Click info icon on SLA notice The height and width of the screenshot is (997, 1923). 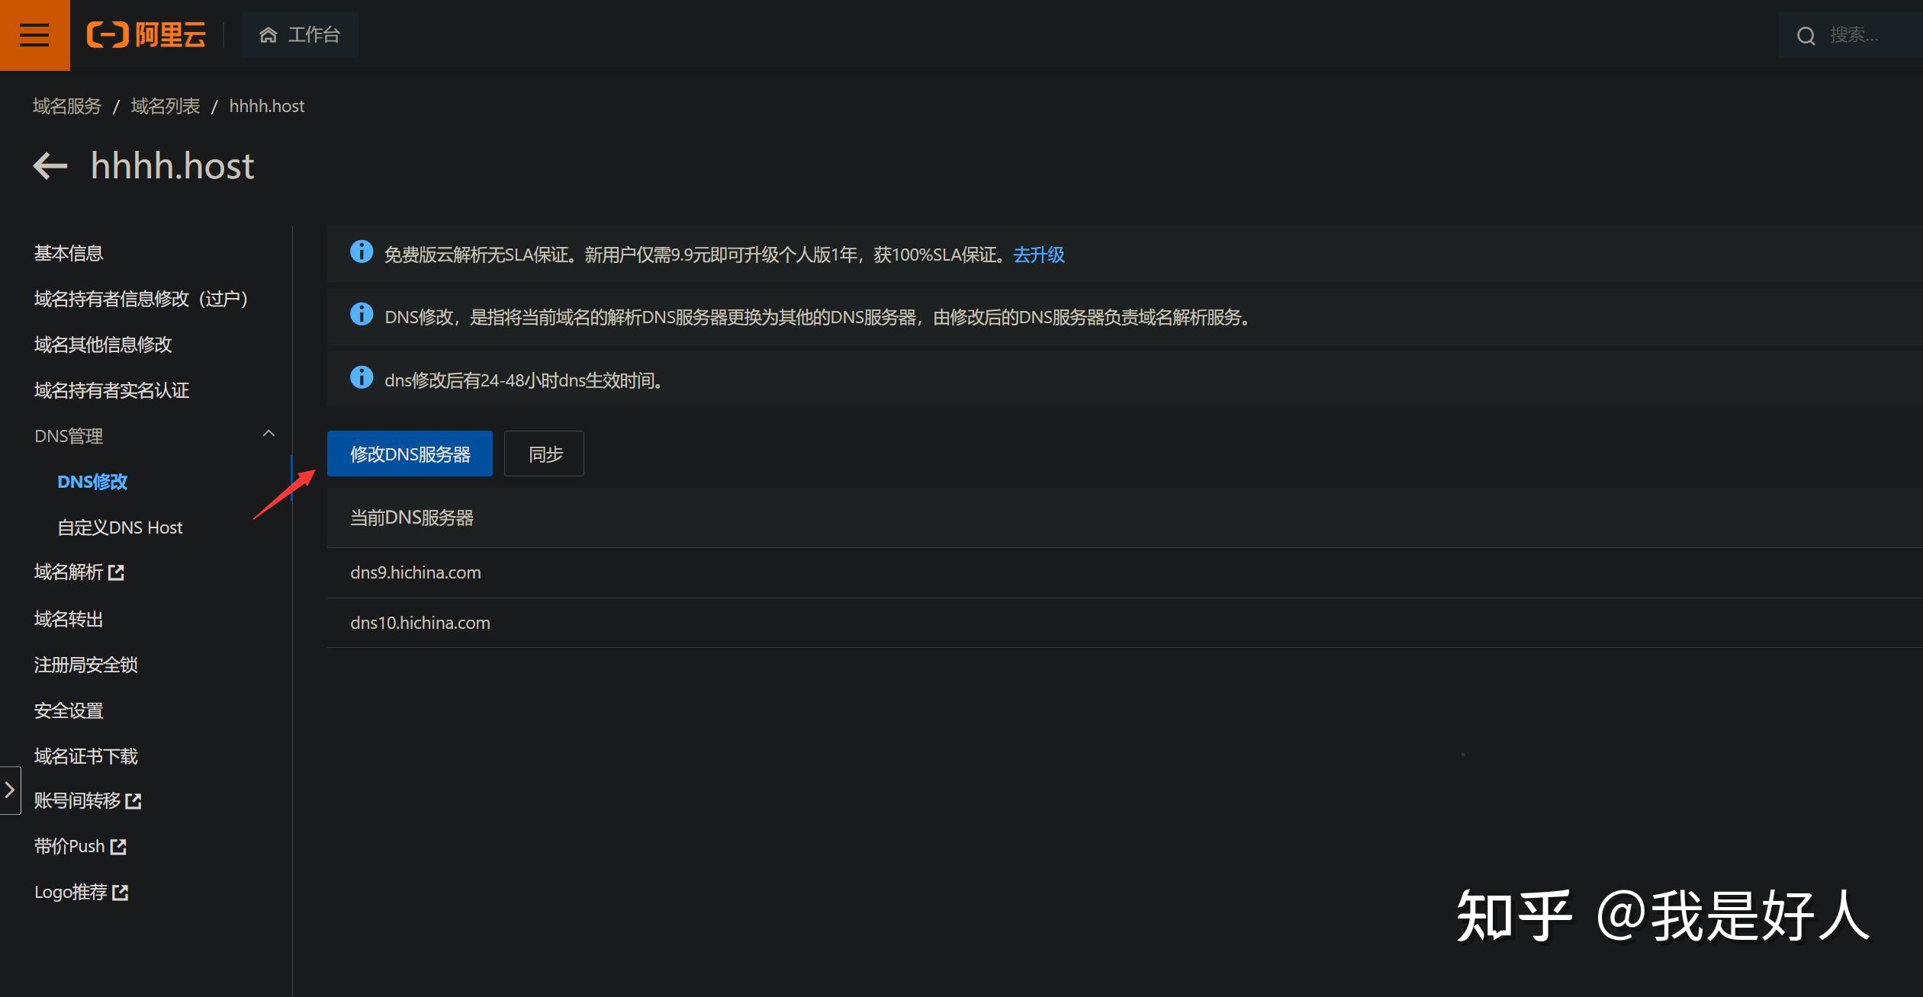tap(362, 252)
